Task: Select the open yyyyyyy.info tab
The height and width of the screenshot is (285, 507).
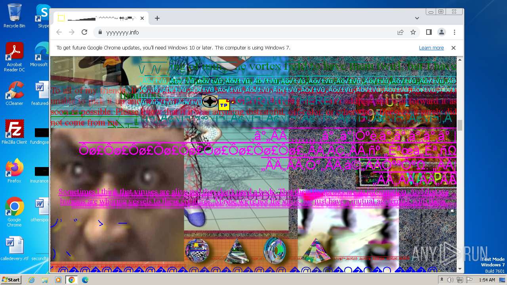Action: [x=101, y=18]
